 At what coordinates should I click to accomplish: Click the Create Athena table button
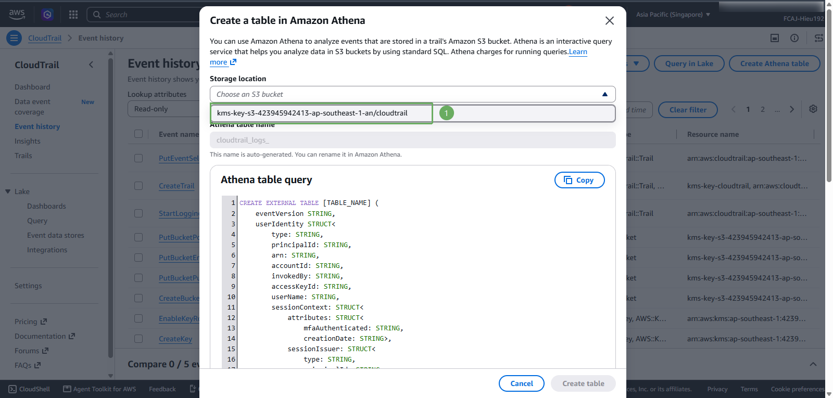775,63
